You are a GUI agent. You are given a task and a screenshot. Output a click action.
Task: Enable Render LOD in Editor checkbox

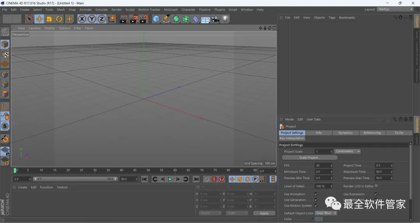tap(376, 186)
